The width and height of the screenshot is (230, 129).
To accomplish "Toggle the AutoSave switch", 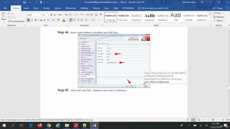I will click(x=17, y=2).
